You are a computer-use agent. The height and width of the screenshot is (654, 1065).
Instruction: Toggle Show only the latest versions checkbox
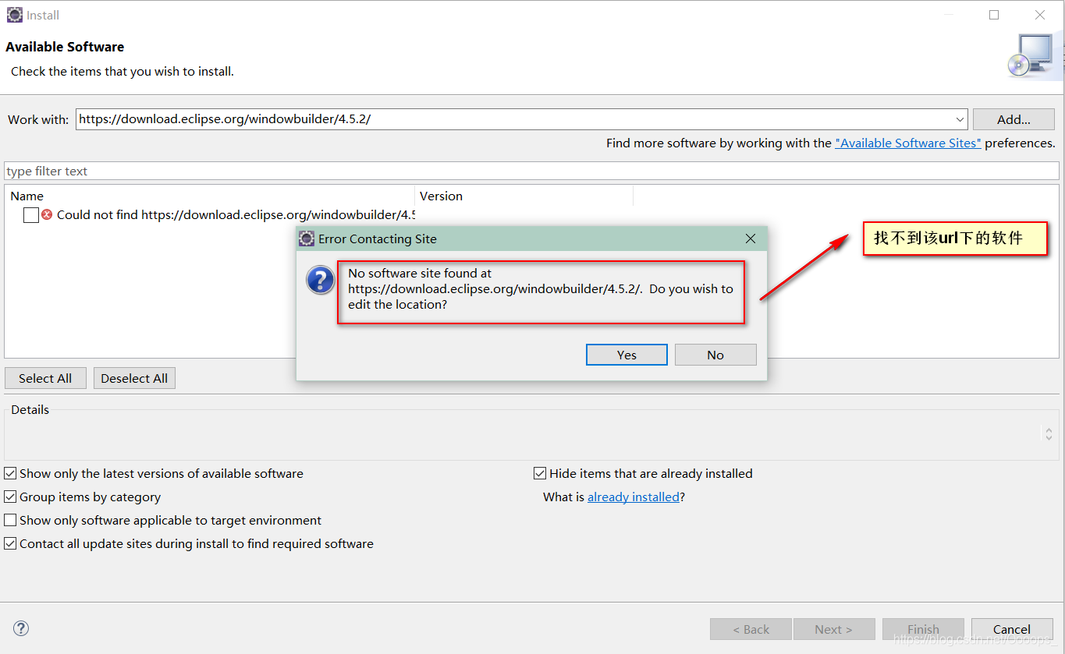[x=10, y=473]
